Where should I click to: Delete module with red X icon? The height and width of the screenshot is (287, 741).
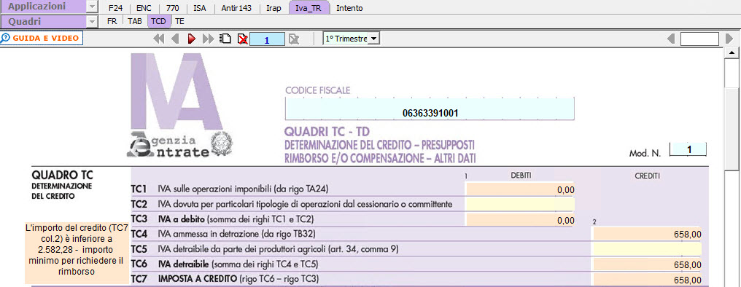point(243,39)
